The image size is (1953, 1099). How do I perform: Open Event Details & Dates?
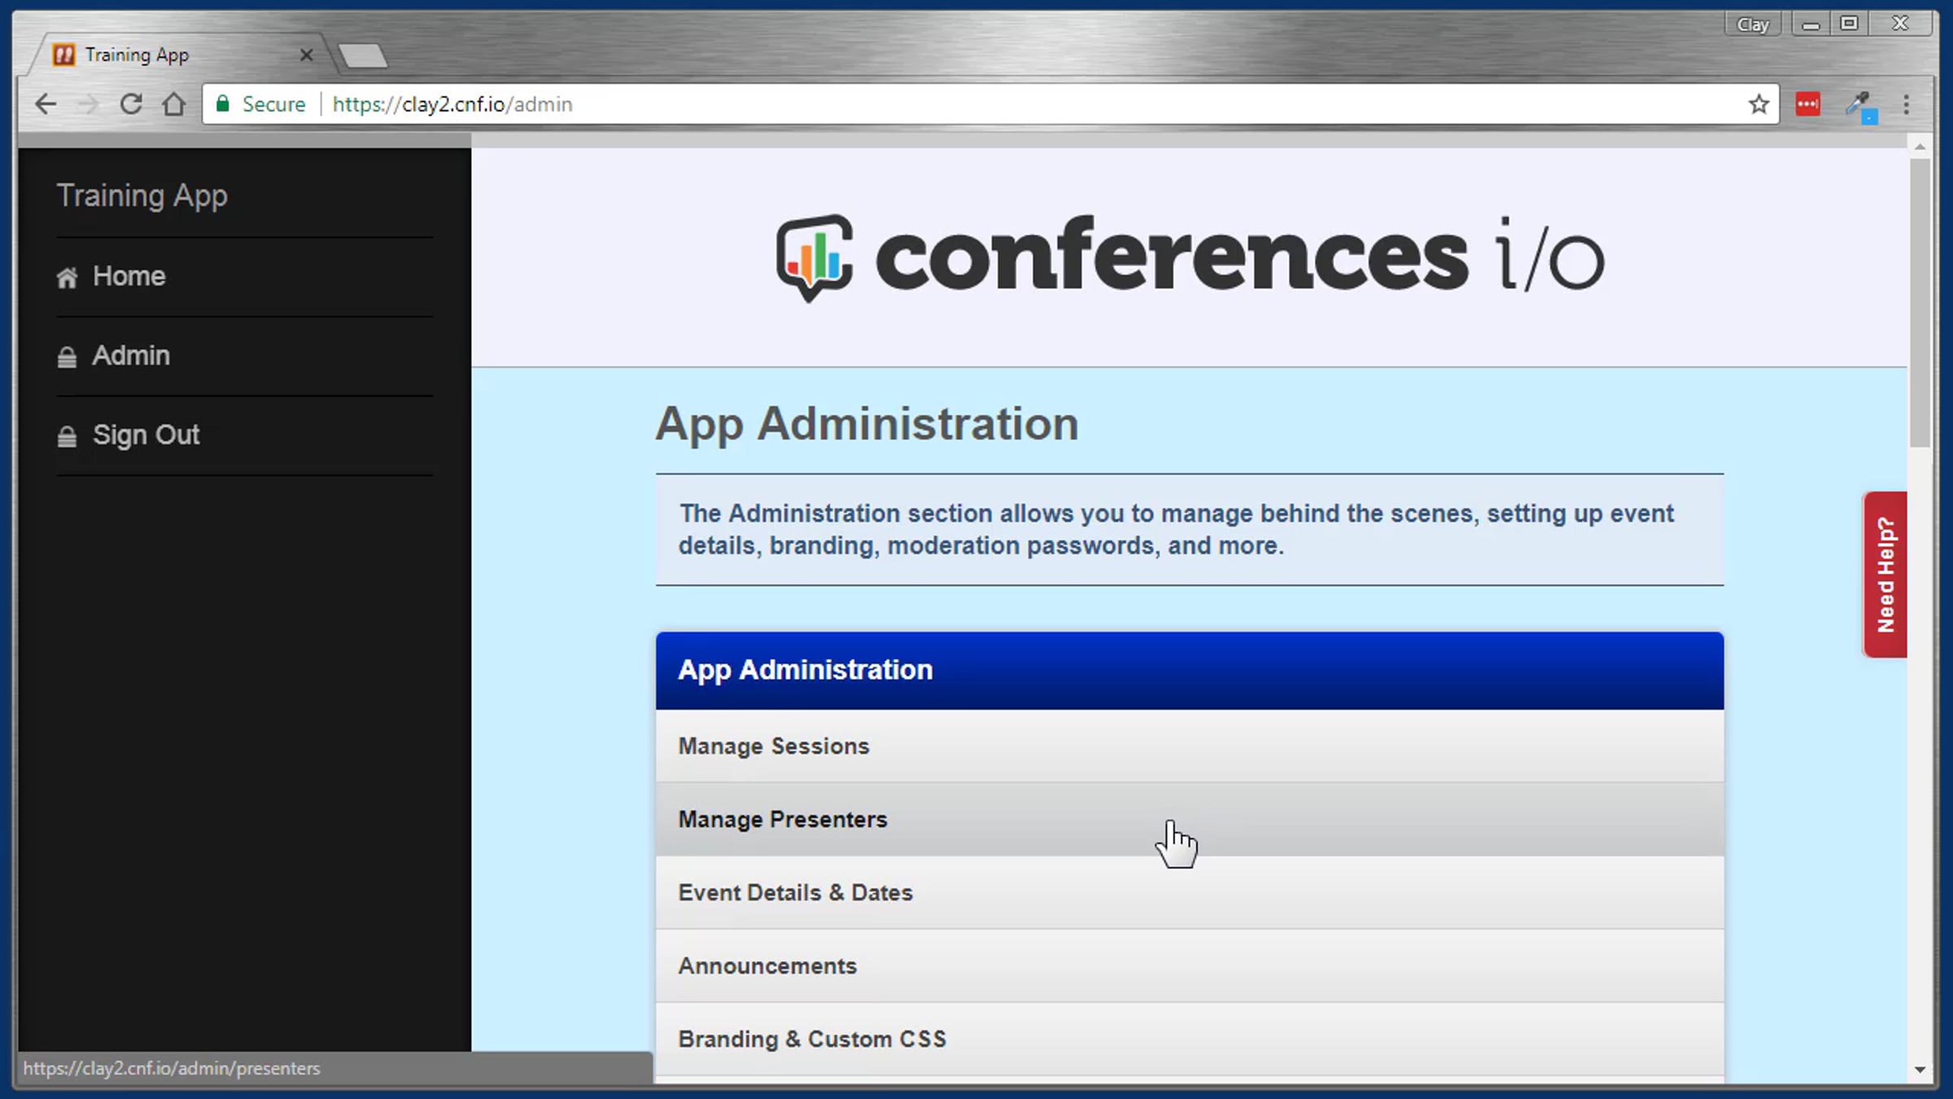(1190, 892)
